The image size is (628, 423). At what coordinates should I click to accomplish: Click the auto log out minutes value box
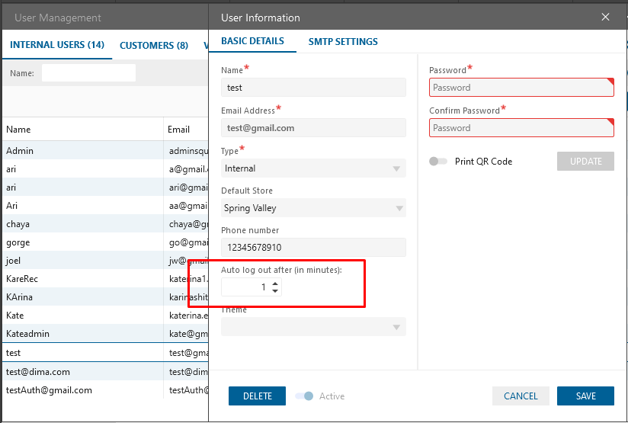click(x=245, y=287)
